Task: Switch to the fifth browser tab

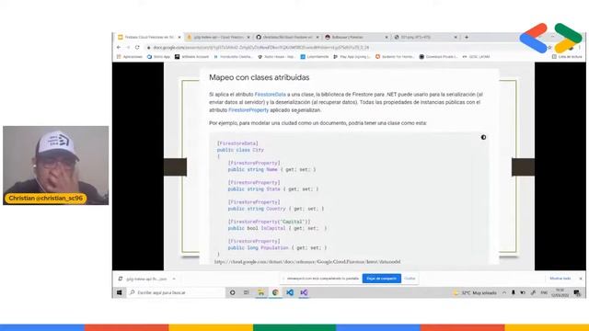Action: click(x=425, y=37)
